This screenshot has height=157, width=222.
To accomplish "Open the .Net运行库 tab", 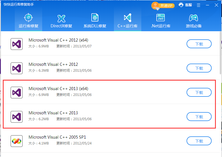I will click(161, 20).
